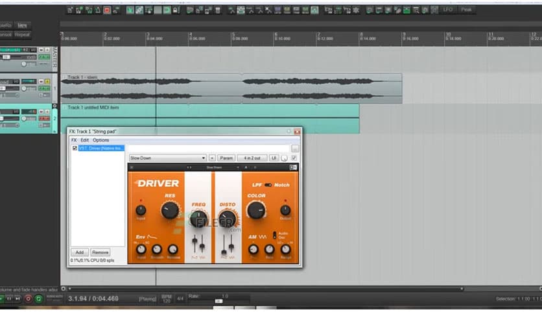
Task: Click the wet/dry mix knob beside UI button
Action: [284, 158]
